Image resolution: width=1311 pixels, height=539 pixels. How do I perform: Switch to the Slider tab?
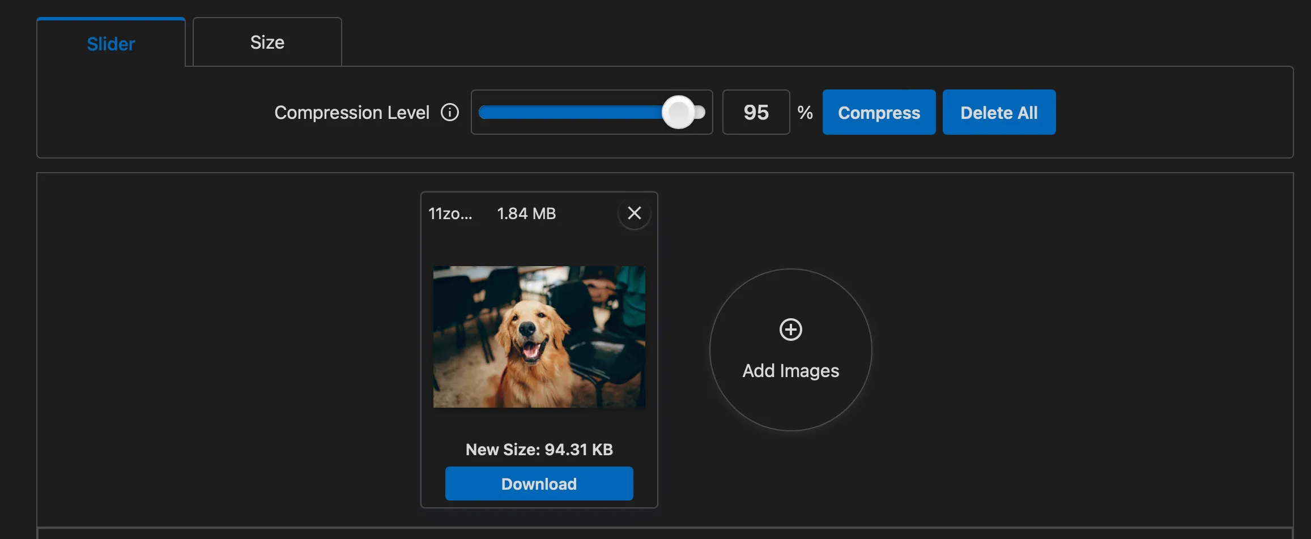111,44
